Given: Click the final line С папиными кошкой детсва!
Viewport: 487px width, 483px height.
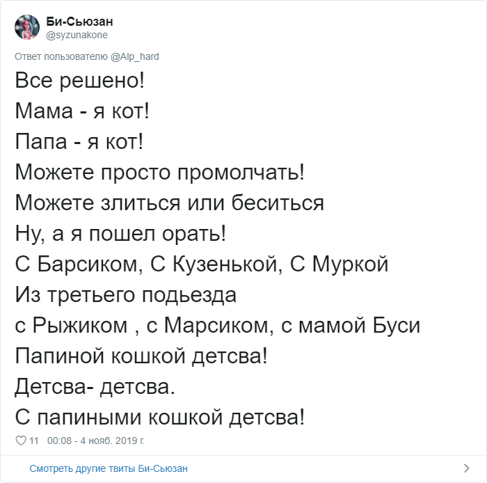Looking at the screenshot, I should (x=159, y=417).
